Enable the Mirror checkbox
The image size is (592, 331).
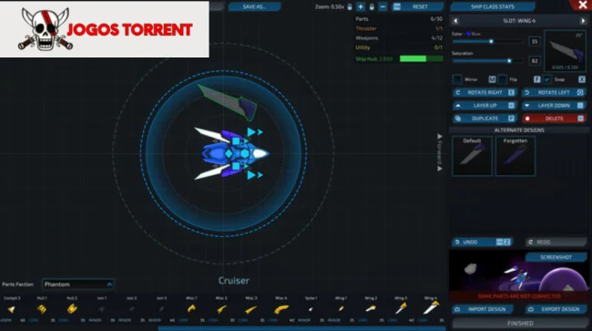pos(457,79)
